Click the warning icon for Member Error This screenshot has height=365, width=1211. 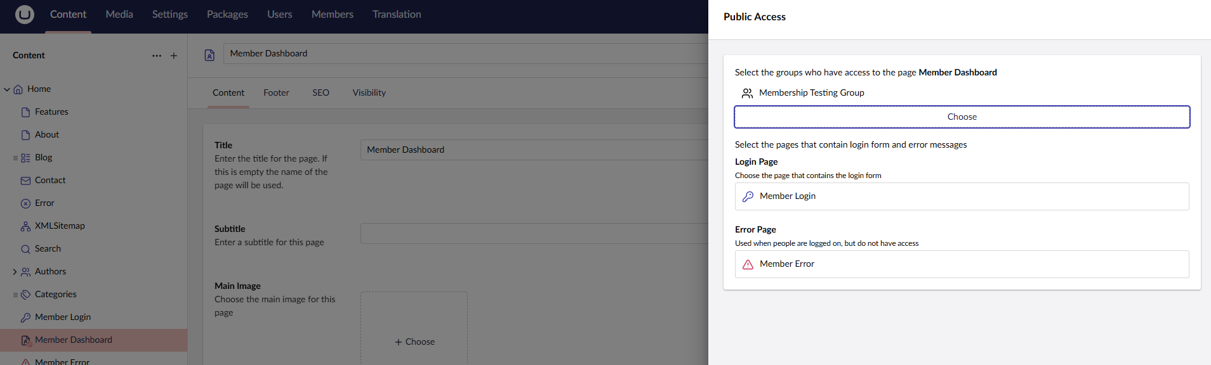748,264
